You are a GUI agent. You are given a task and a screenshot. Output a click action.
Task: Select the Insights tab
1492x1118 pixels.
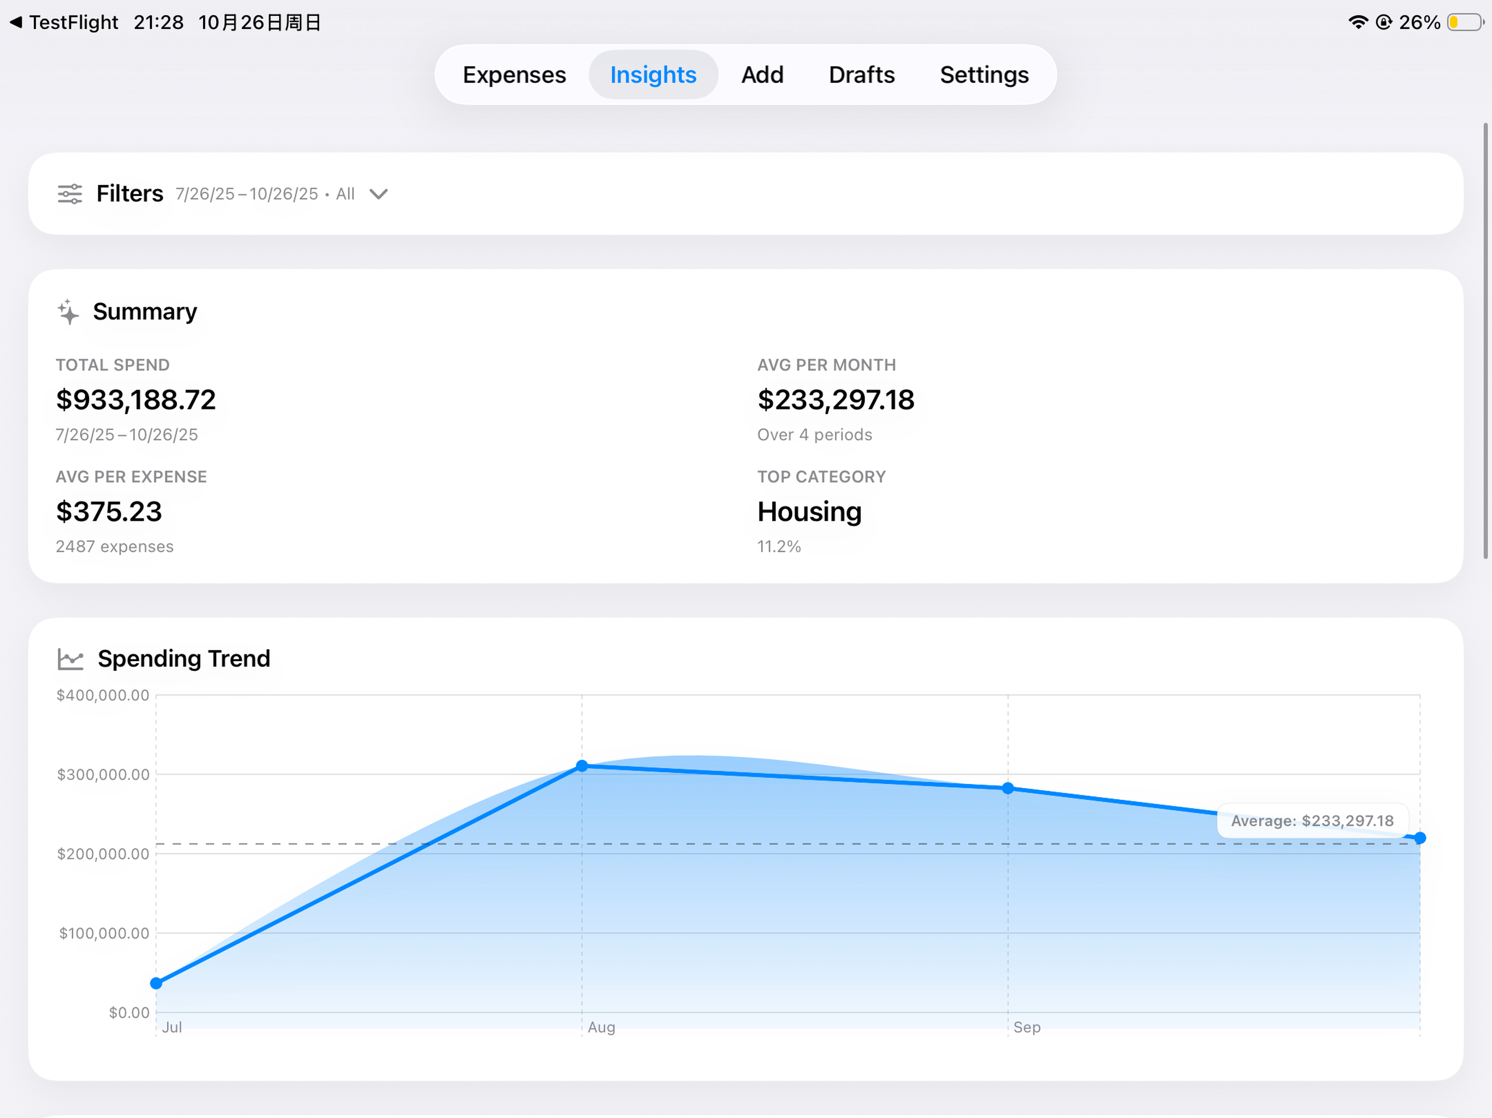tap(653, 75)
